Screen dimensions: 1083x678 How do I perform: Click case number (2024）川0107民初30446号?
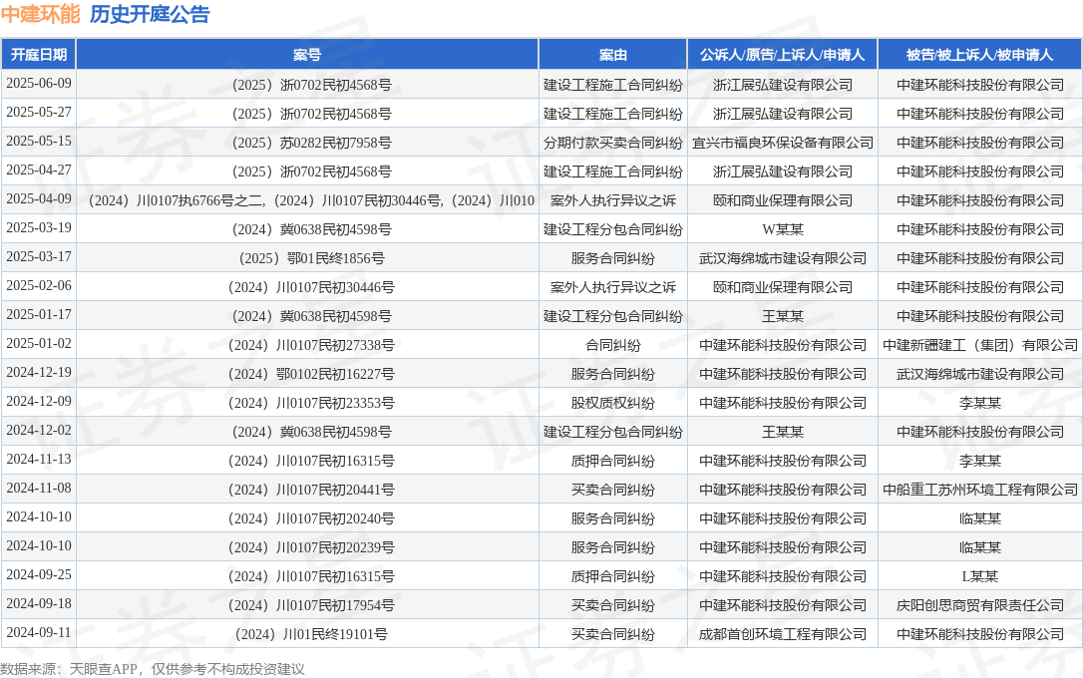311,288
